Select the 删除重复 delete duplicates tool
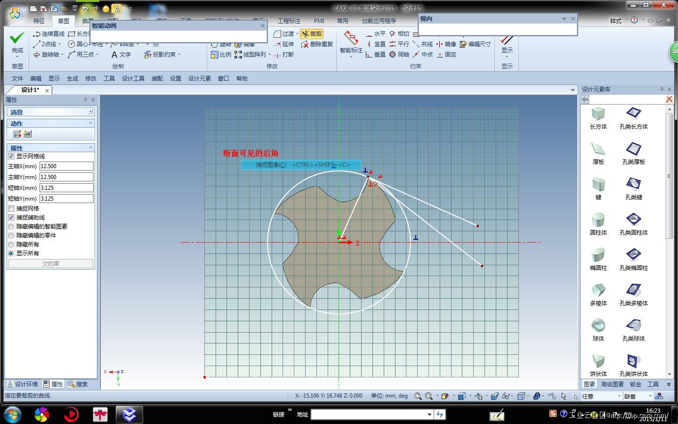 point(317,44)
